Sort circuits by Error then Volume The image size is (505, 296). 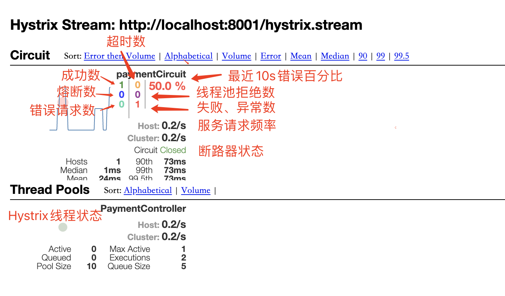(x=120, y=56)
